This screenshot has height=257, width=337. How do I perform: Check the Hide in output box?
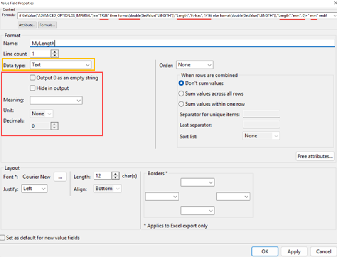pos(33,88)
